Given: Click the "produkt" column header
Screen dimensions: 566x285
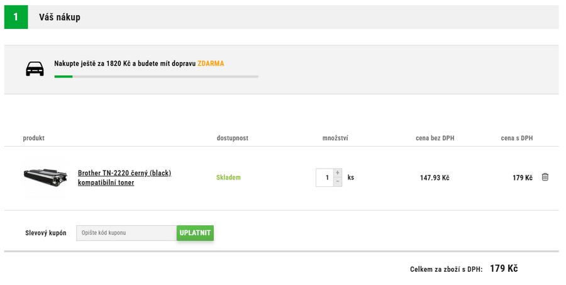Looking at the screenshot, I should [34, 138].
